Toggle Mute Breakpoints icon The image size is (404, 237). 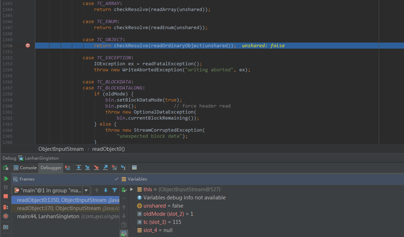[6, 216]
